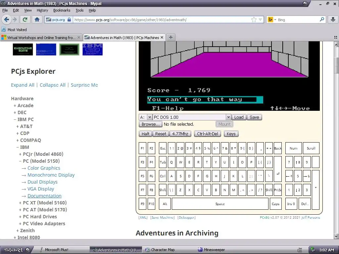
Task: Open the Edit menu
Action: tap(16, 10)
